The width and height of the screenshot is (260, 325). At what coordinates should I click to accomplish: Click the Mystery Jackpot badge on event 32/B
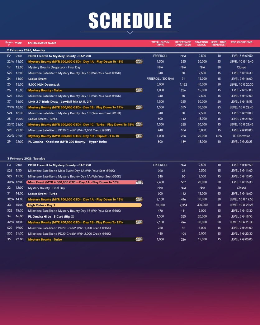[x=139, y=222]
